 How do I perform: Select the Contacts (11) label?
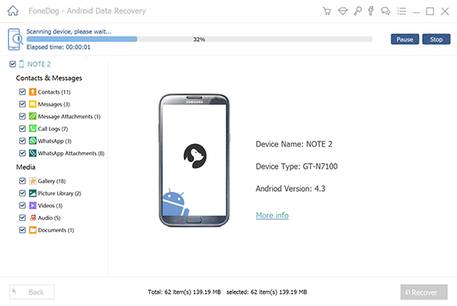point(54,92)
